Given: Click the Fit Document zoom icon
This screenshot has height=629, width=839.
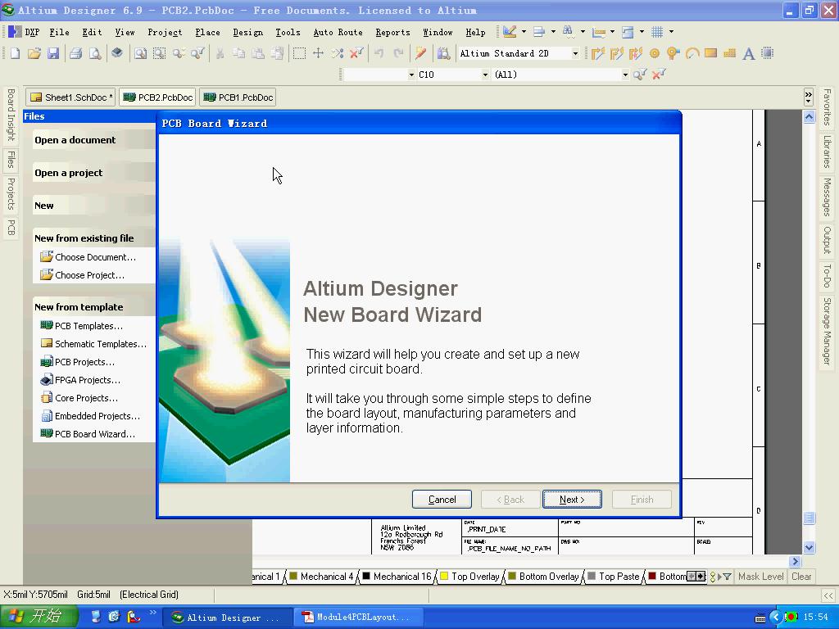Looking at the screenshot, I should coord(140,53).
